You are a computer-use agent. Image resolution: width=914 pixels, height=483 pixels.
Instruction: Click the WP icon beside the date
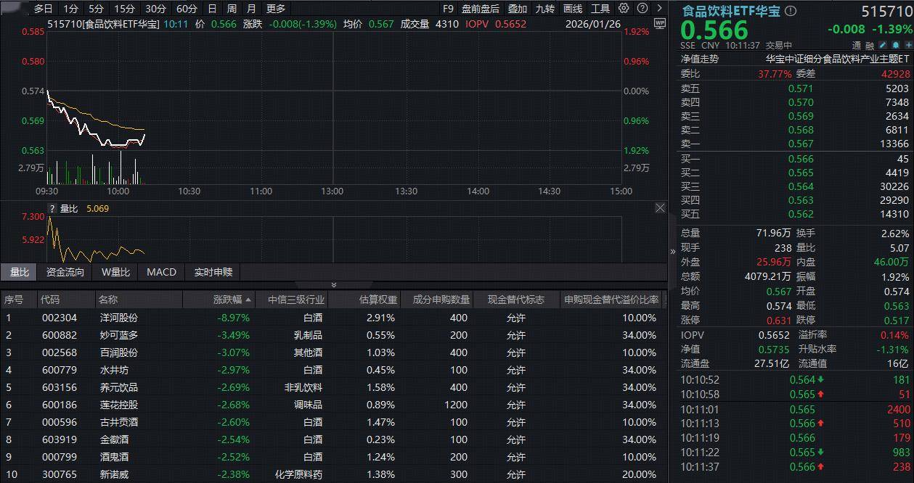659,23
